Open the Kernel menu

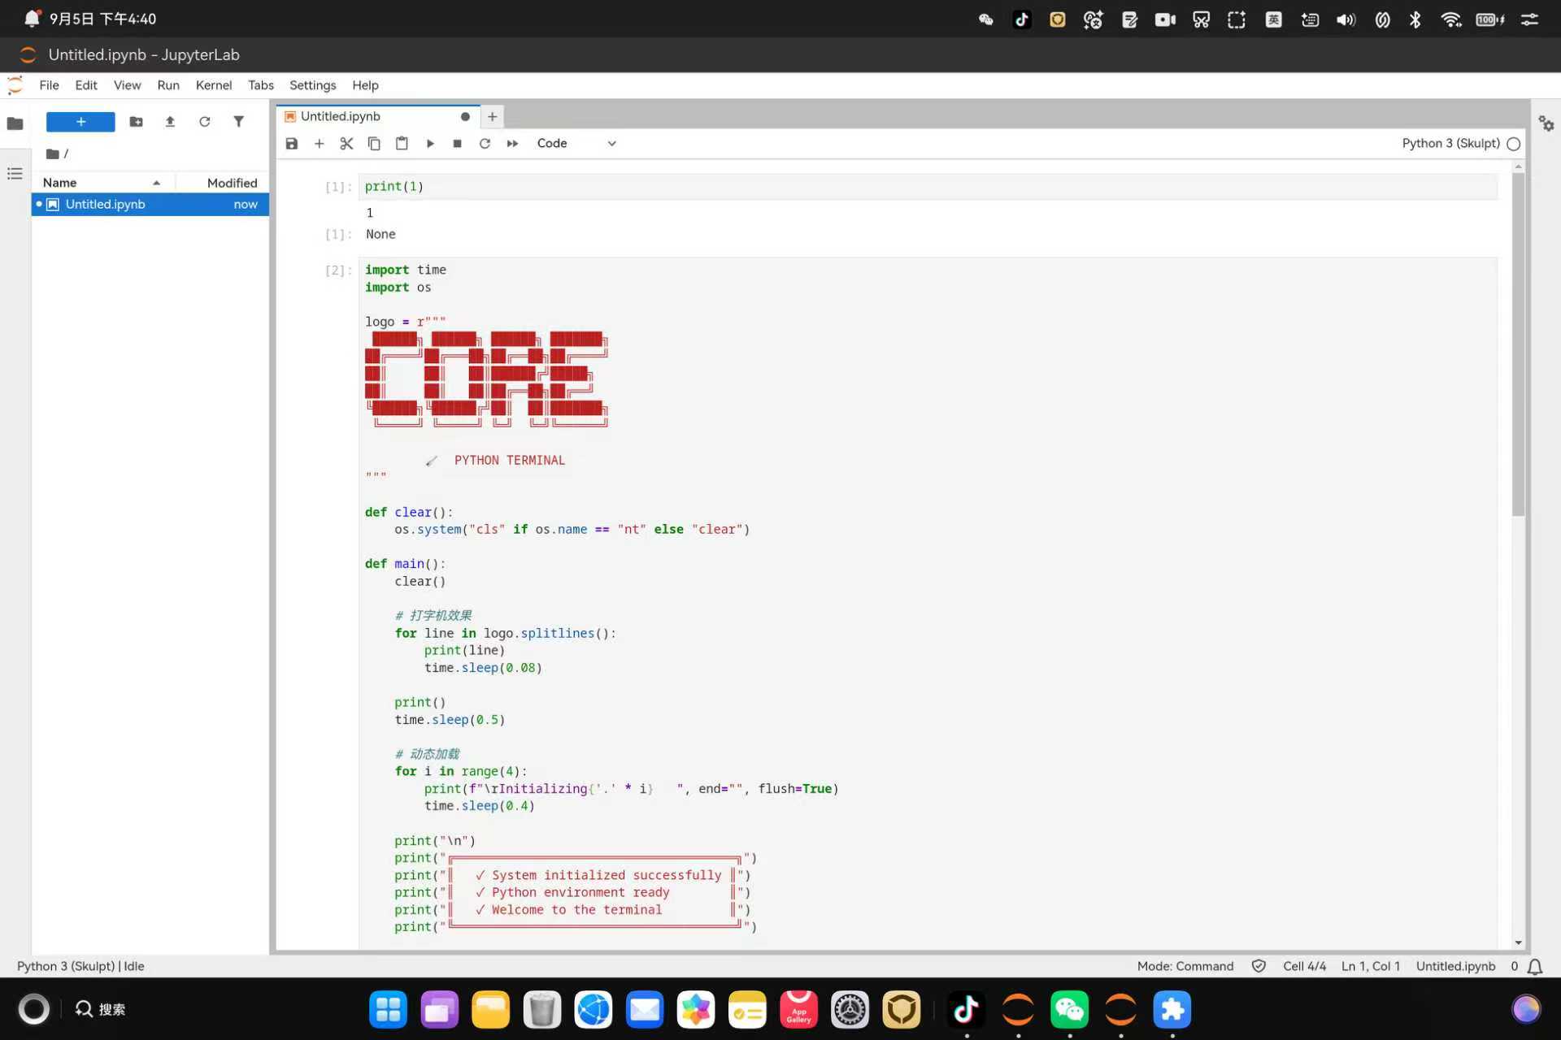click(214, 85)
